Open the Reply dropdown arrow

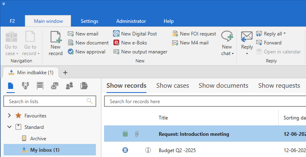point(247,54)
